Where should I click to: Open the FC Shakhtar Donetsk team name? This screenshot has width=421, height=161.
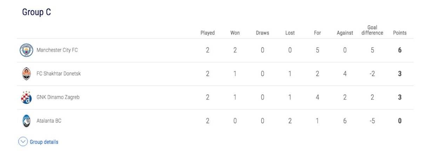click(x=59, y=74)
